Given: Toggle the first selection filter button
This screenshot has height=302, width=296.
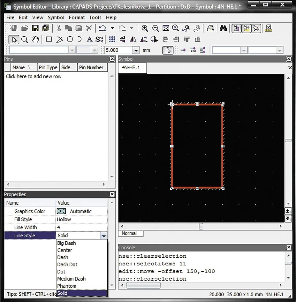Looking at the screenshot, I should click(x=237, y=28).
